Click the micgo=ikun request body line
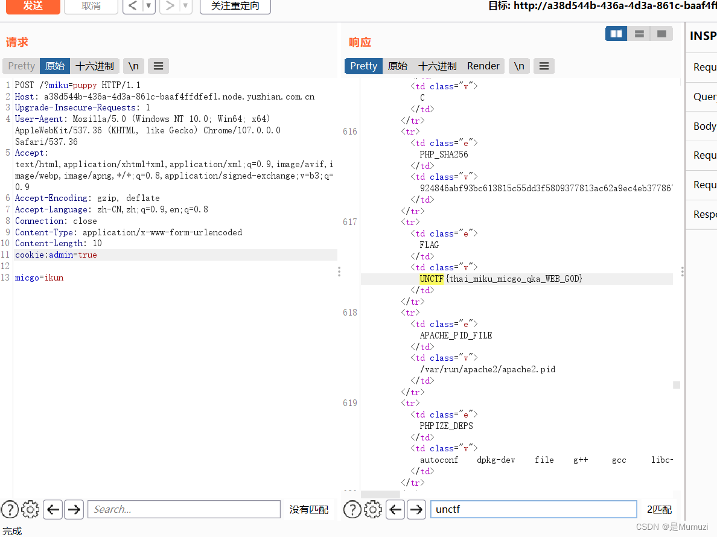717x537 pixels. tap(39, 278)
